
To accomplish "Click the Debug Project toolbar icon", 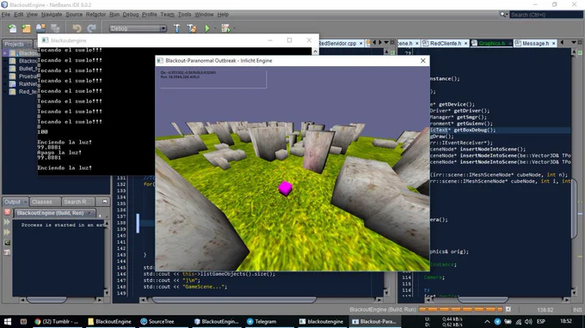I will click(225, 28).
